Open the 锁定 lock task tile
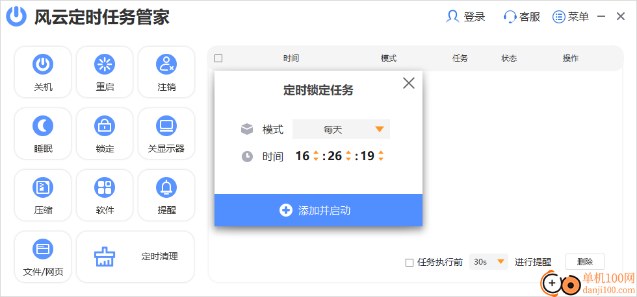 [x=105, y=134]
